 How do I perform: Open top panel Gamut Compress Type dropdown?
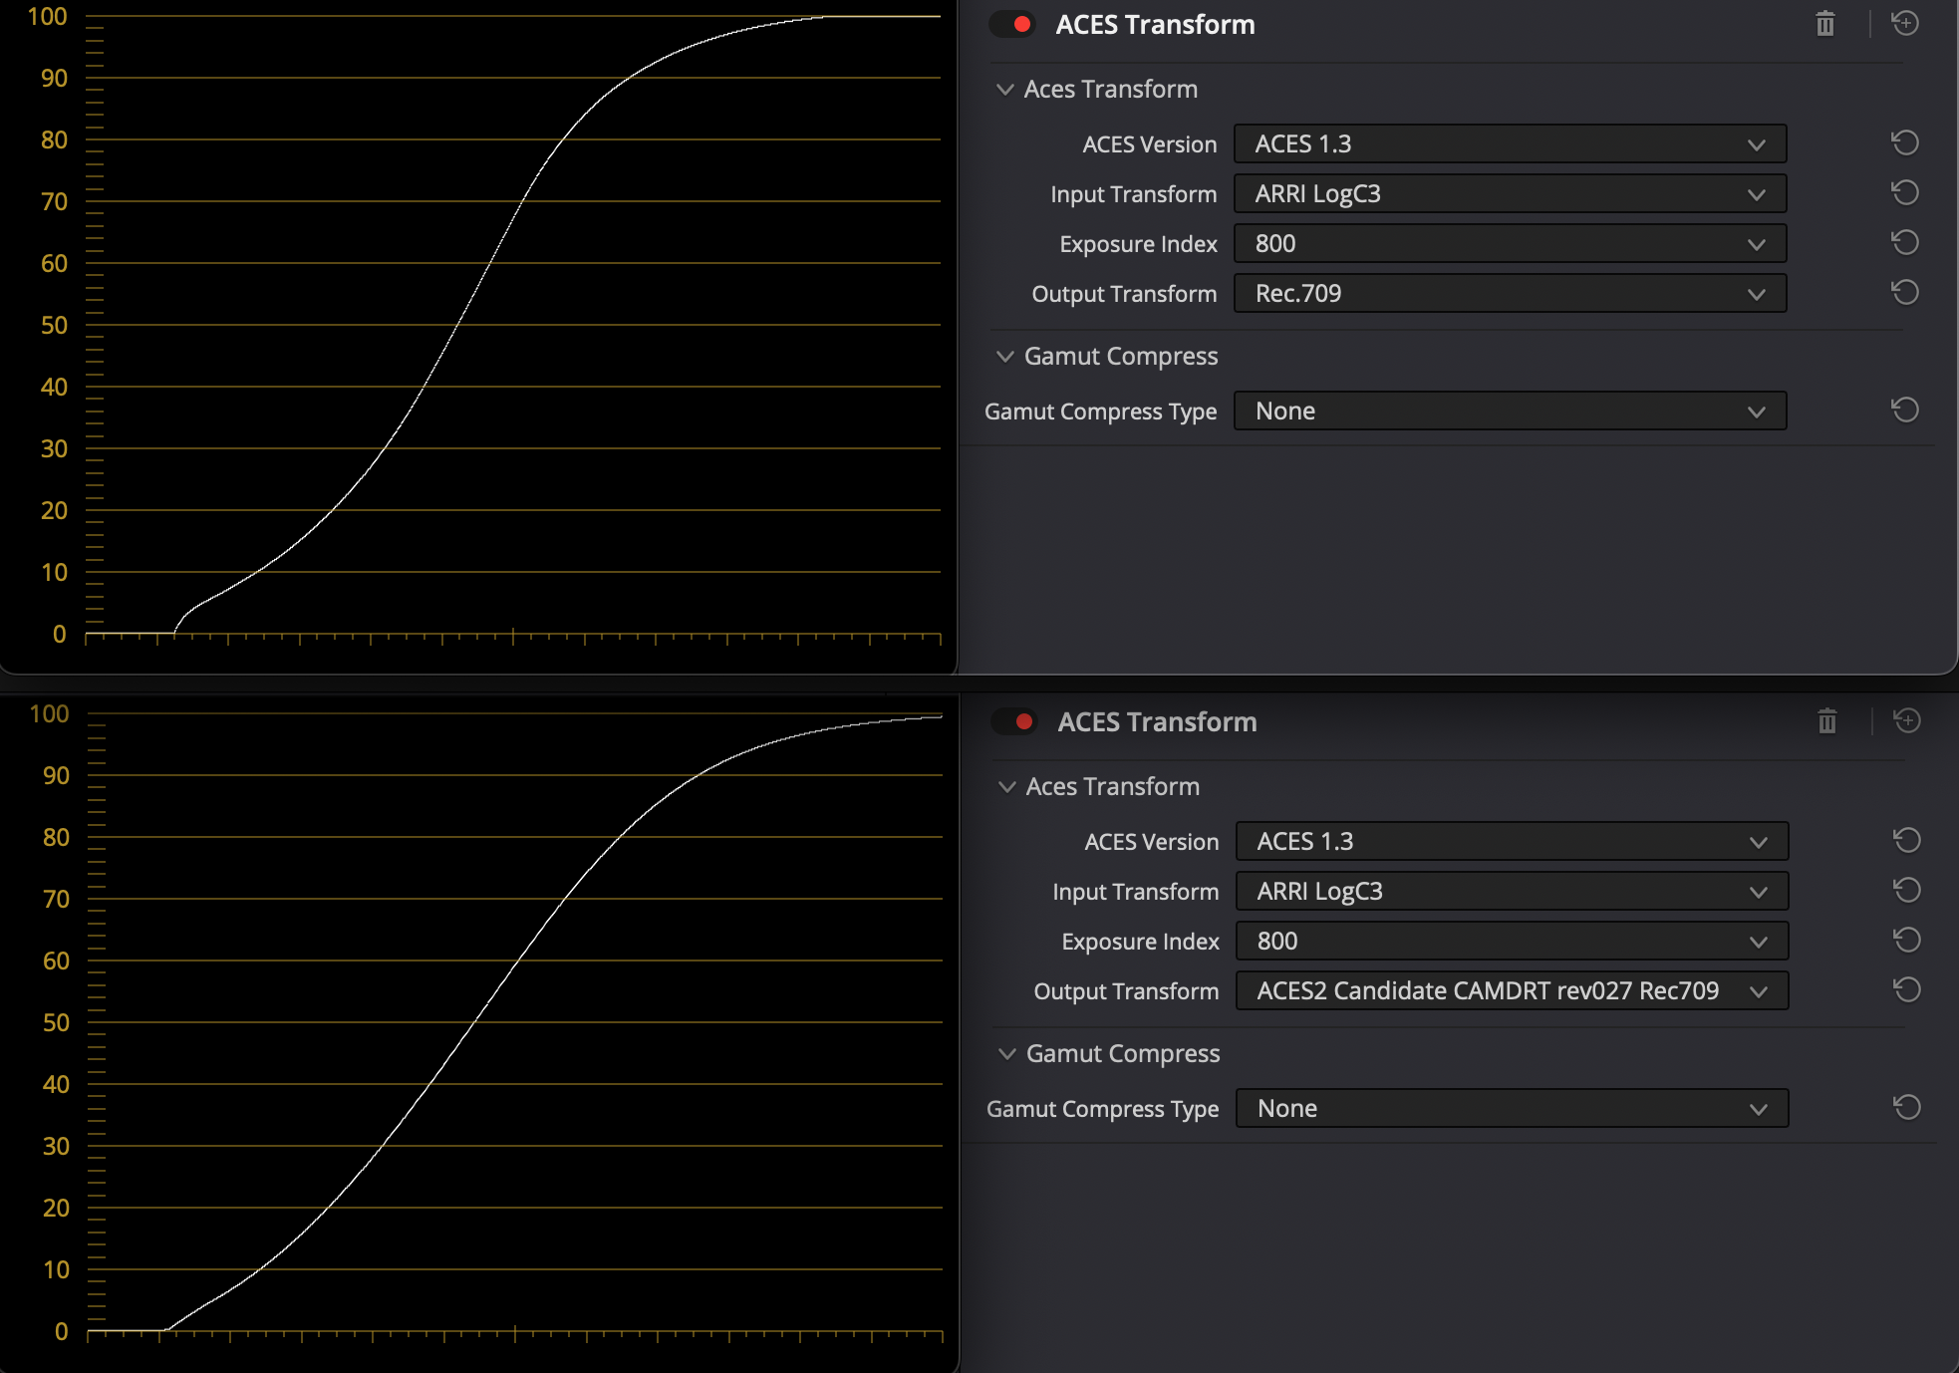click(x=1510, y=411)
